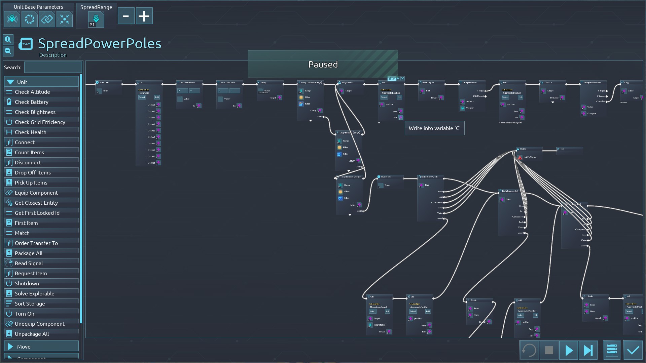Click the Description text under title

[x=53, y=55]
